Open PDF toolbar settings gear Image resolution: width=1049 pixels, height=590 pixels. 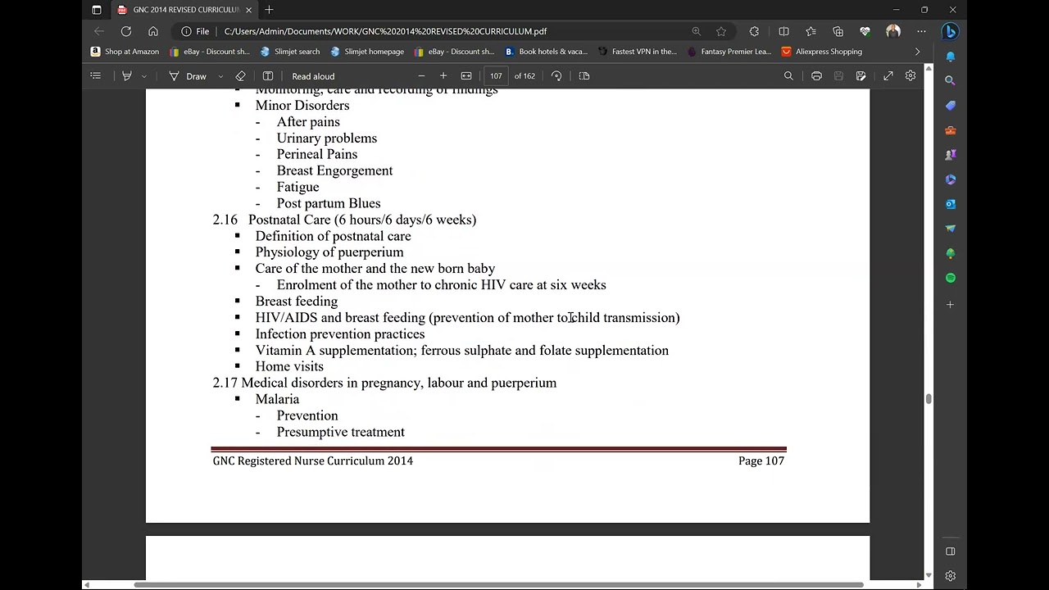tap(910, 76)
